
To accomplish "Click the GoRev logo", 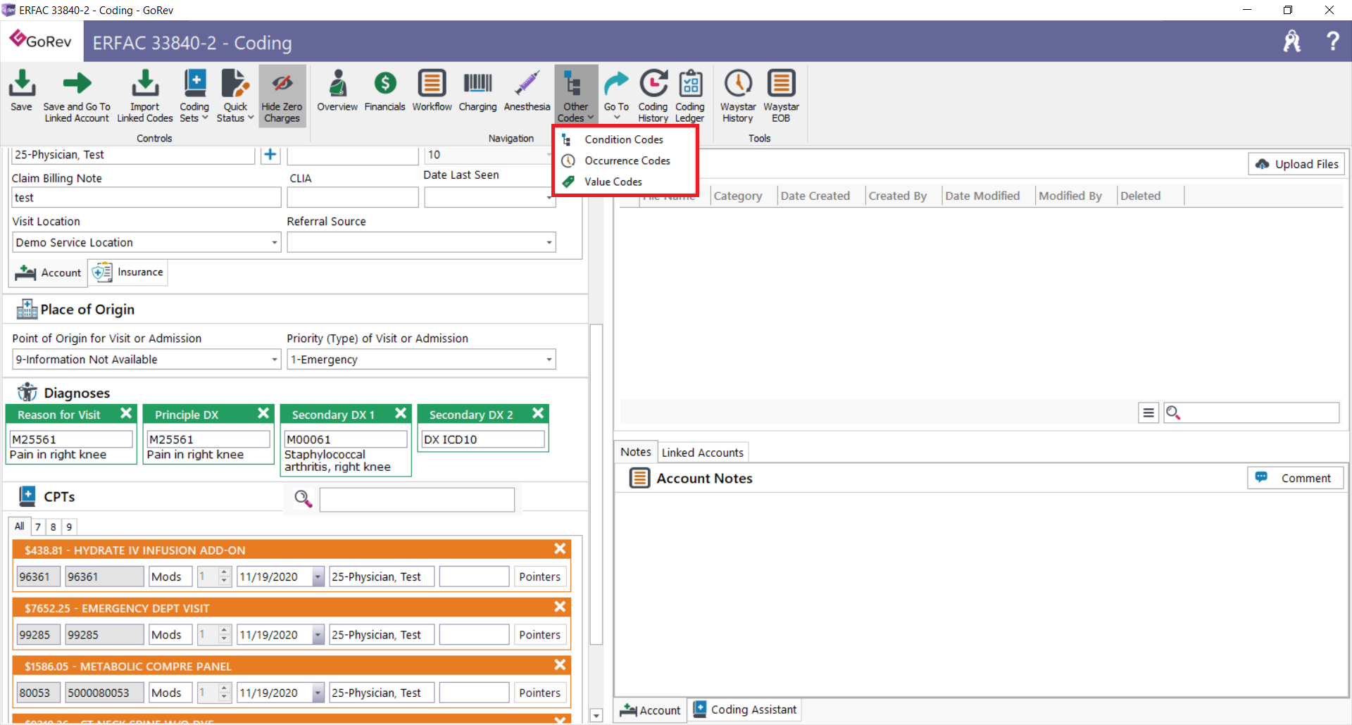I will pos(41,41).
